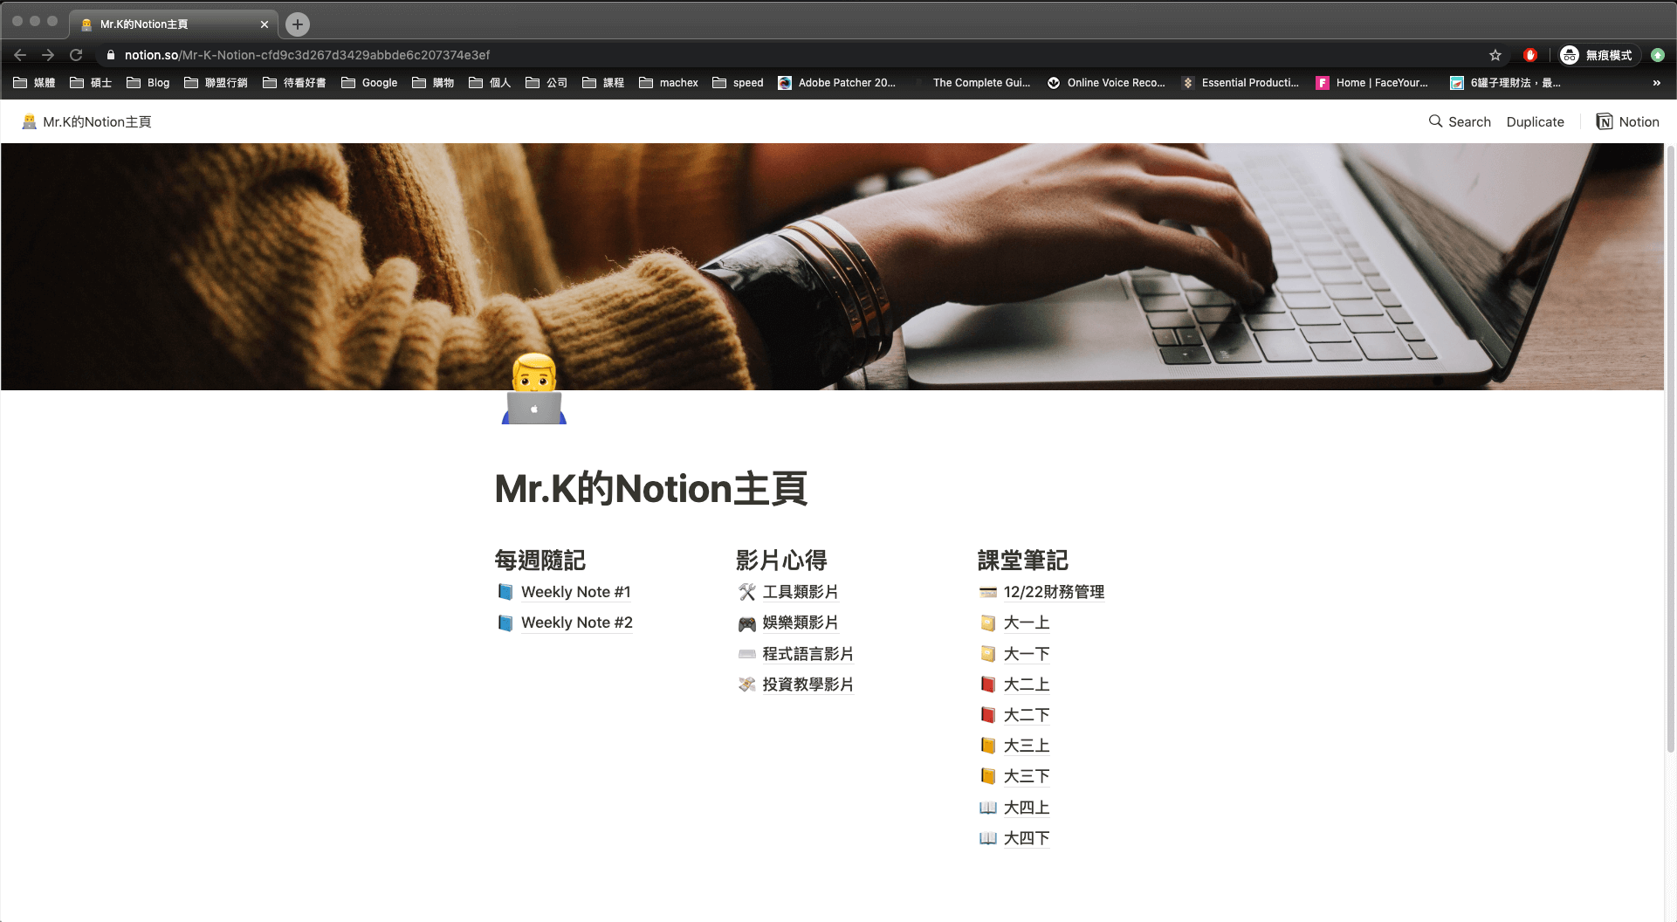Go back with the browser arrow
Screen dimensions: 1677x922
pyautogui.click(x=20, y=55)
